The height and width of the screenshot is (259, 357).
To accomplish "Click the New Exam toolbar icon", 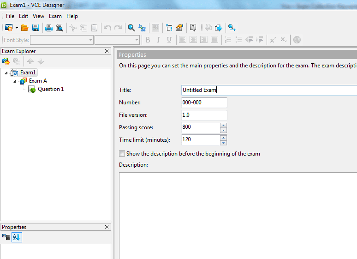I will tap(9, 28).
